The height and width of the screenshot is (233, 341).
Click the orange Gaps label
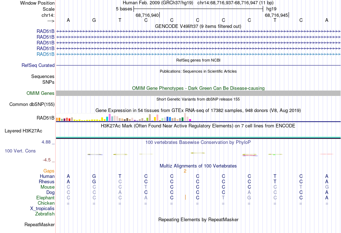click(49, 171)
